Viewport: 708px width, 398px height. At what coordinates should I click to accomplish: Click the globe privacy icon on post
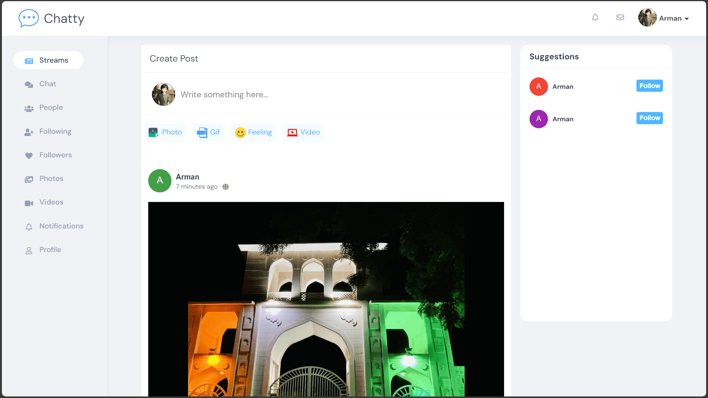click(226, 187)
